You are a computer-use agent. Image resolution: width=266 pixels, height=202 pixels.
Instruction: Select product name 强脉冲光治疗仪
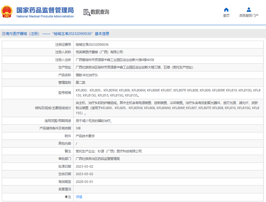[x=87, y=75]
